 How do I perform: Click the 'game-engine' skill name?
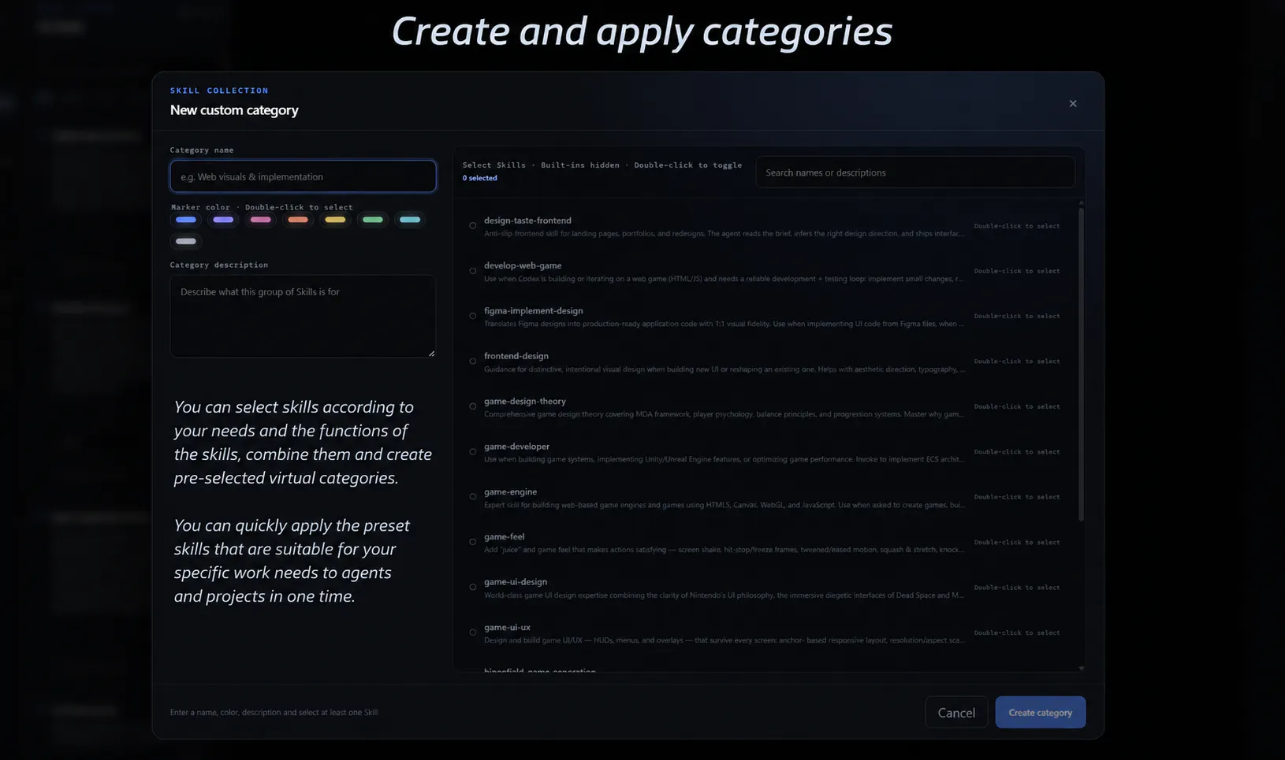pos(510,491)
